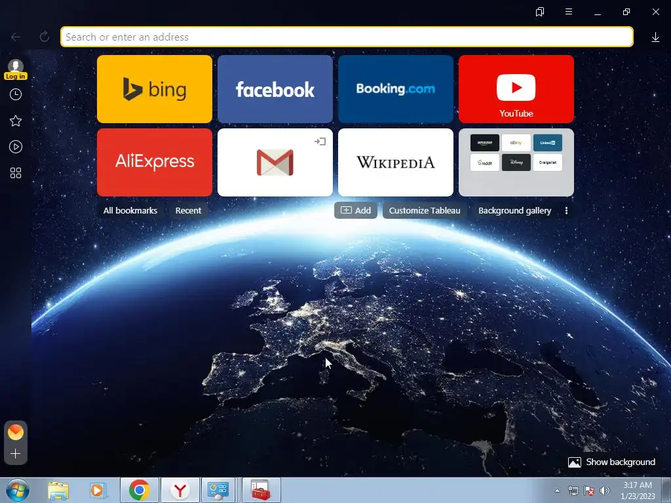Click the plus icon in sidebar
Image resolution: width=671 pixels, height=503 pixels.
16,453
